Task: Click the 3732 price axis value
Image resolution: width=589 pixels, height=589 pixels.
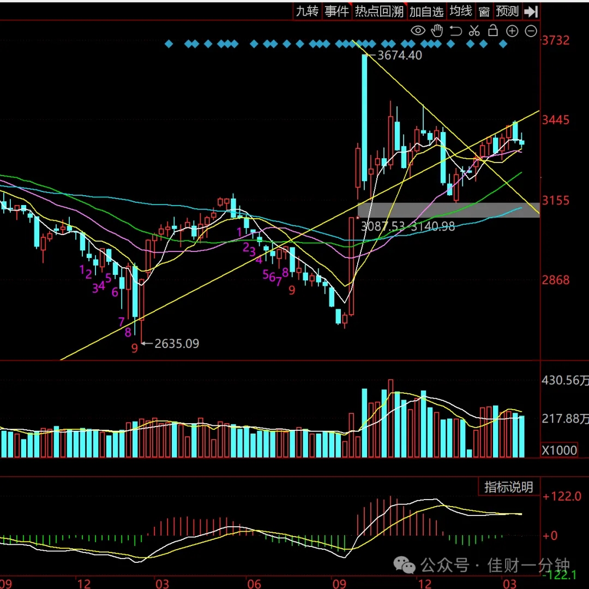Action: [556, 40]
